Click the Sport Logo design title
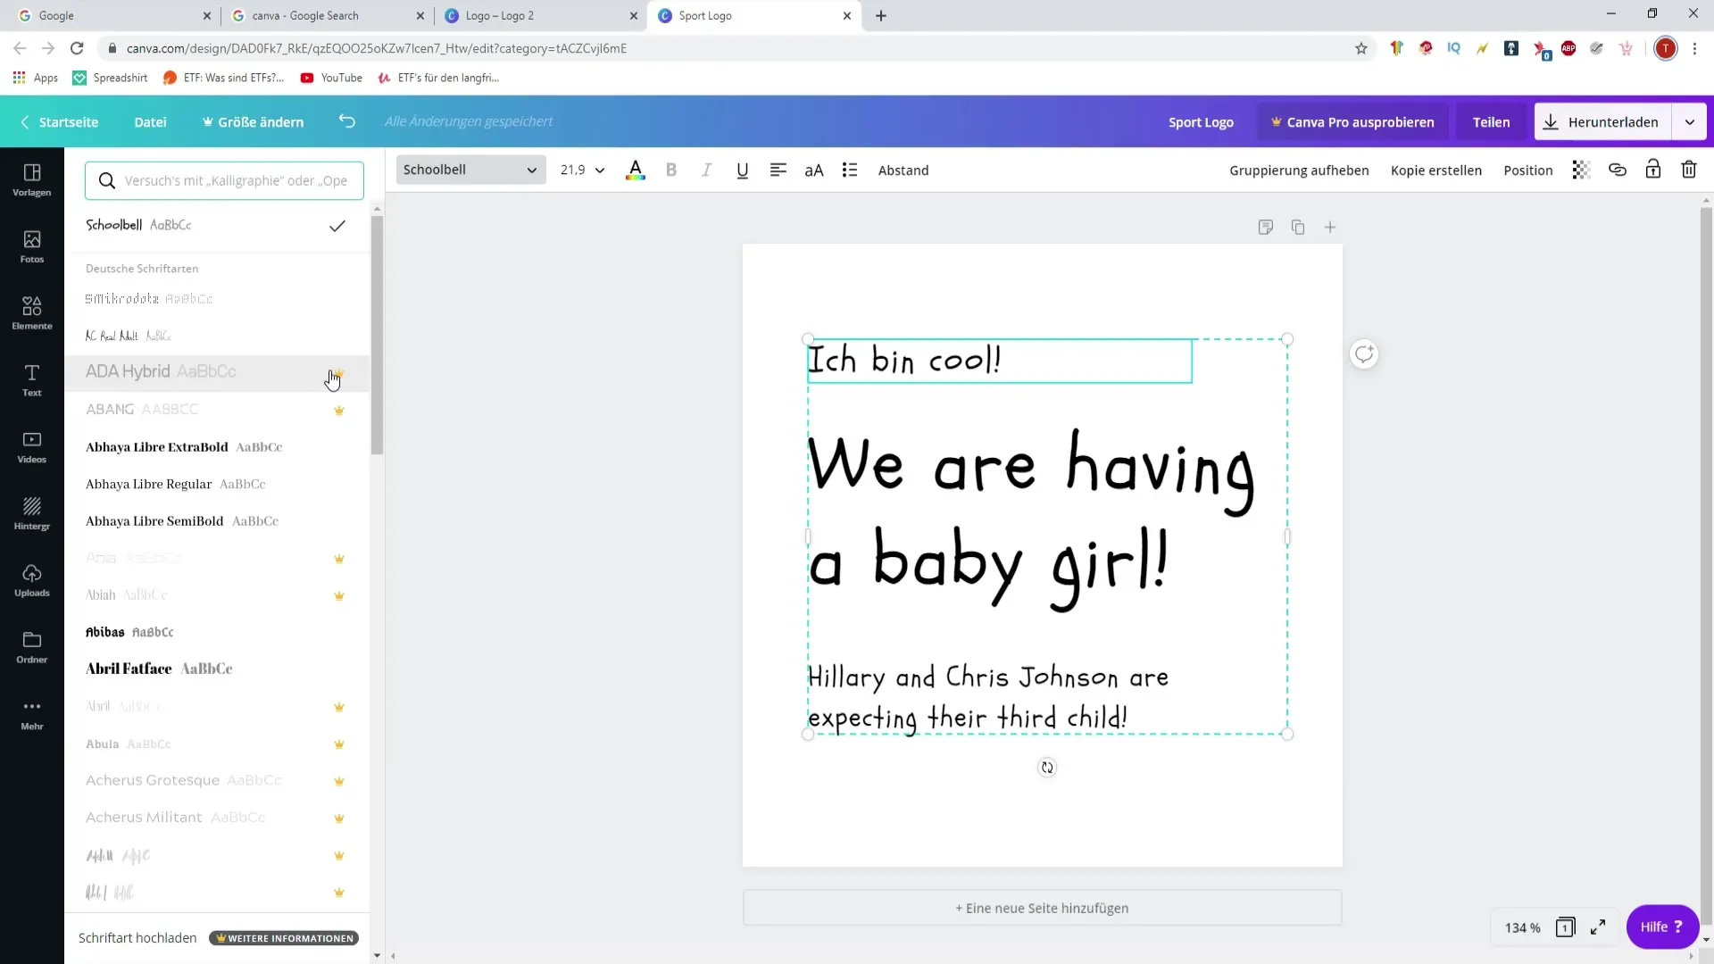The width and height of the screenshot is (1714, 964). click(1201, 122)
